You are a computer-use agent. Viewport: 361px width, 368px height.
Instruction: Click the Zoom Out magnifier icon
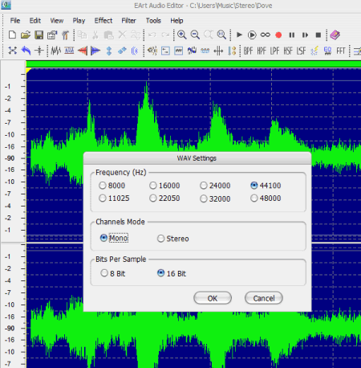point(195,35)
